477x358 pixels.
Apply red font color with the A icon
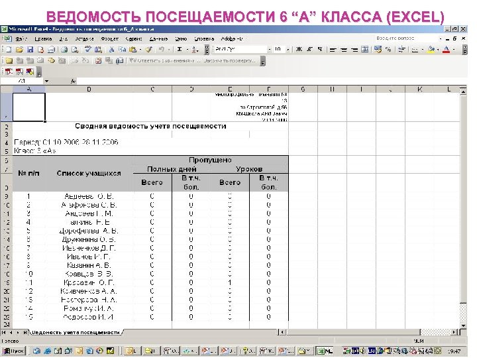point(447,49)
